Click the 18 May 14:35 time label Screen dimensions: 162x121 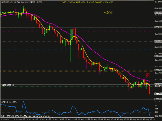coord(136,119)
